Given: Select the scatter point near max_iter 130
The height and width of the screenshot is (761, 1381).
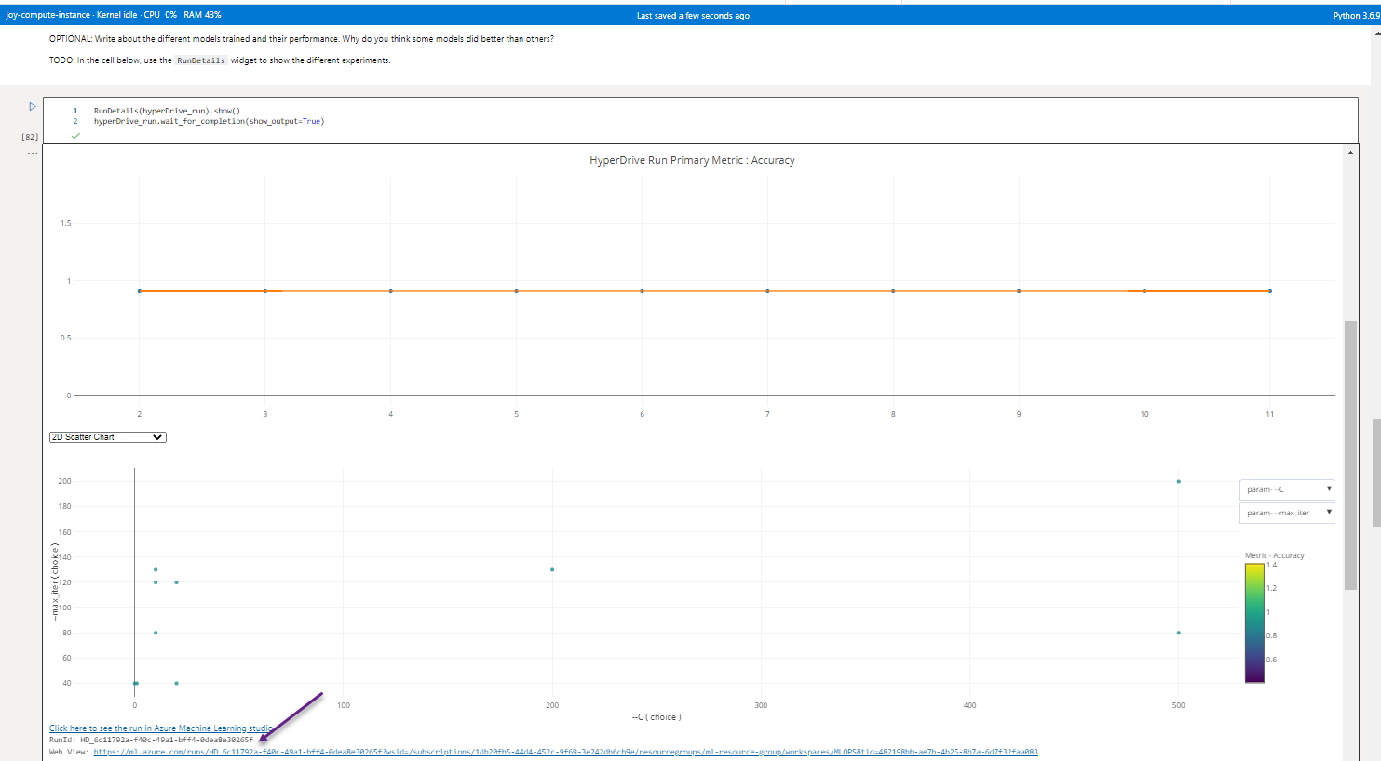Looking at the screenshot, I should [155, 568].
